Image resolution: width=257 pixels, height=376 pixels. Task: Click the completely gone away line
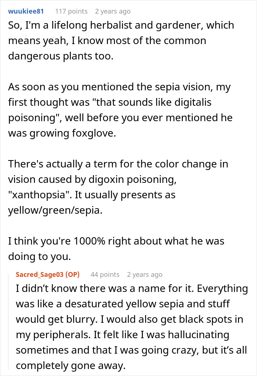(x=71, y=366)
